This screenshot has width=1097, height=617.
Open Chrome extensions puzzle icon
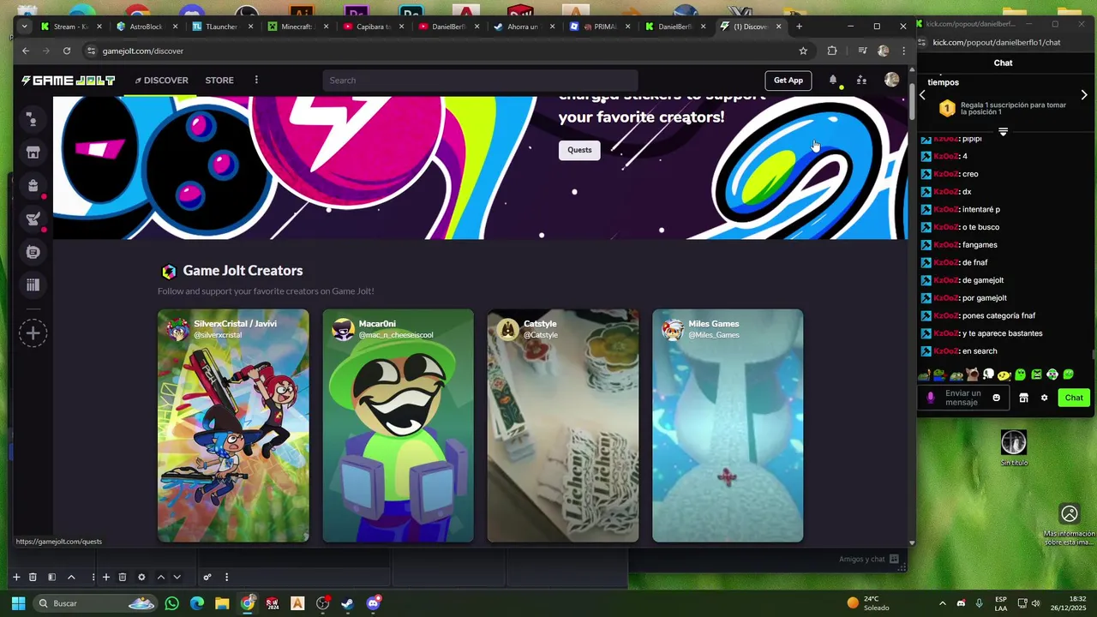(831, 51)
